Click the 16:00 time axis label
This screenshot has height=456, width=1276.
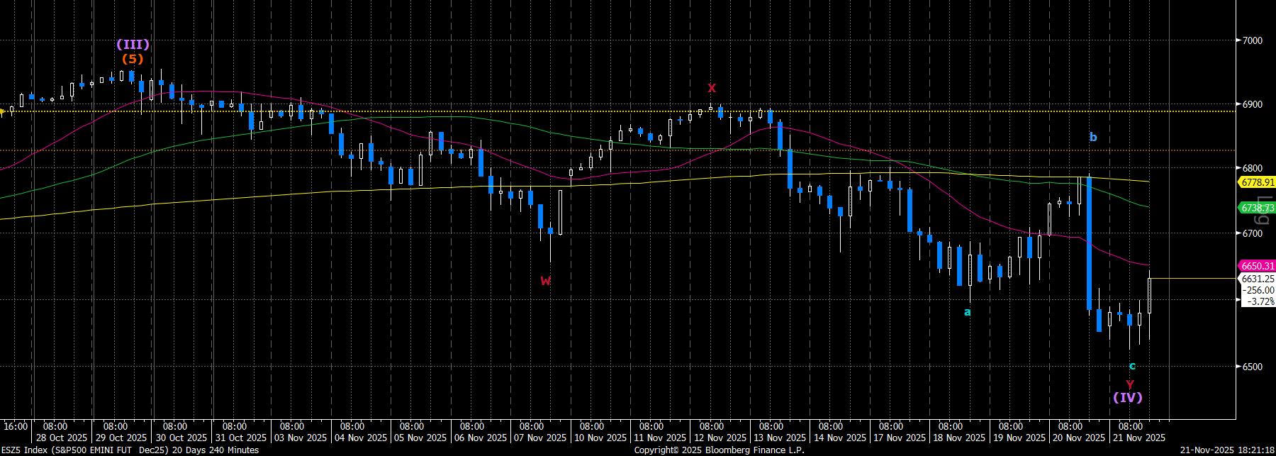pos(16,426)
